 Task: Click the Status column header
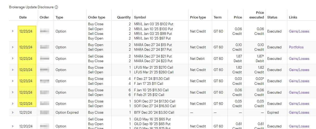[x=272, y=17]
